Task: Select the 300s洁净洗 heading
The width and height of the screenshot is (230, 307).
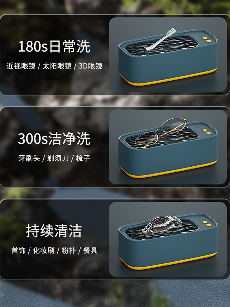Action: coord(54,139)
